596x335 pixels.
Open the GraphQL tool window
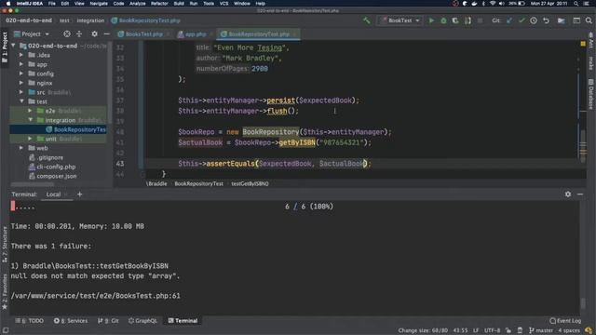click(x=142, y=321)
